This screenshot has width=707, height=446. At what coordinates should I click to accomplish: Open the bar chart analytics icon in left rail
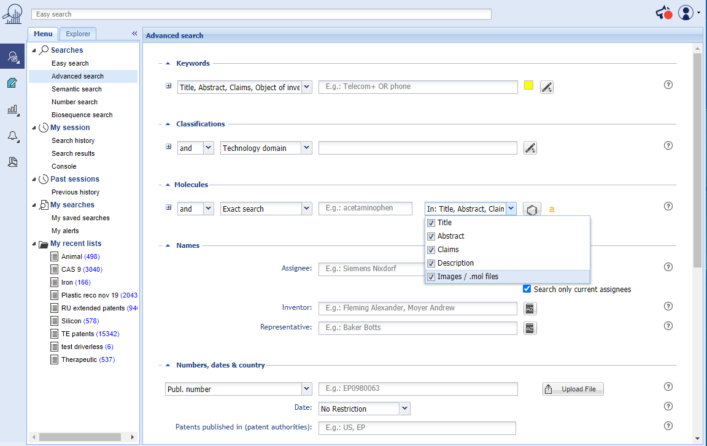point(13,109)
